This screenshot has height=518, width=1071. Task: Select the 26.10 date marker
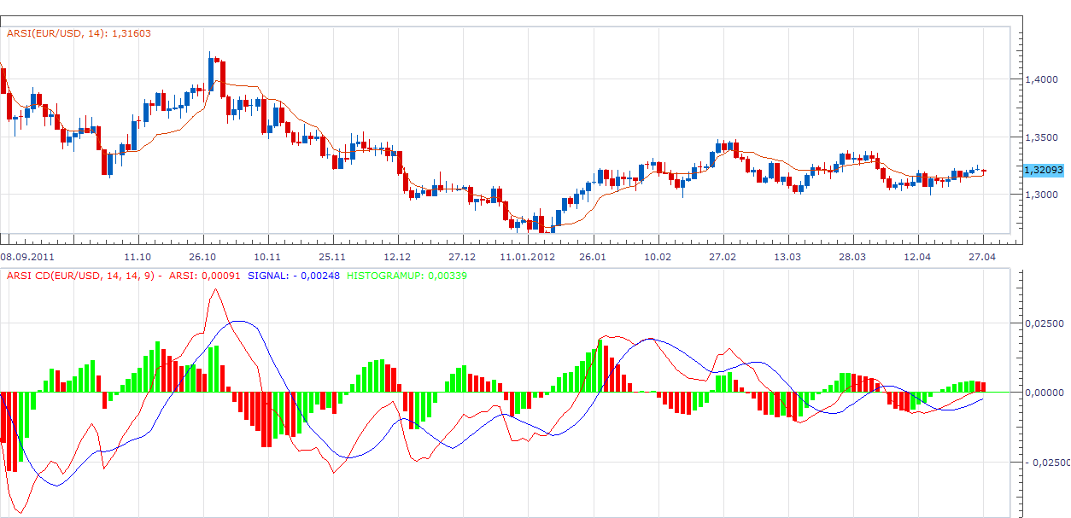(202, 257)
